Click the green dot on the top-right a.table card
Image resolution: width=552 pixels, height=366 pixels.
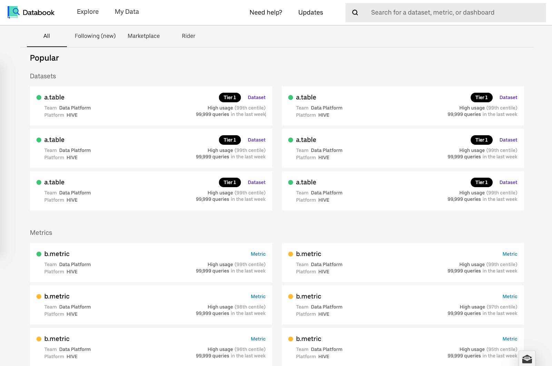pos(290,98)
